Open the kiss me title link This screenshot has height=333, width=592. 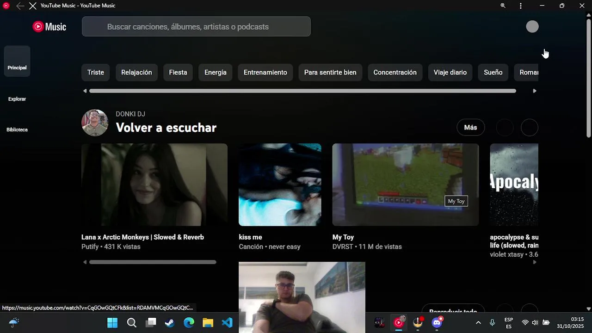tap(250, 237)
